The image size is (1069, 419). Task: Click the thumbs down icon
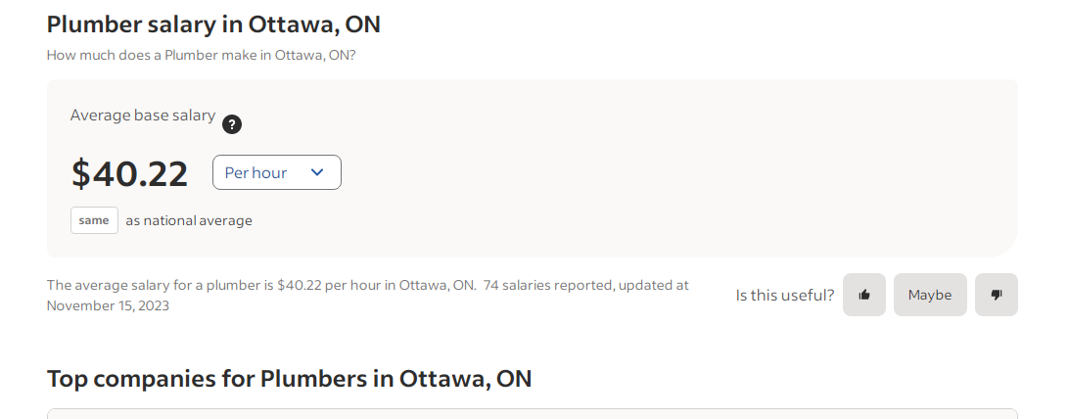pyautogui.click(x=997, y=295)
